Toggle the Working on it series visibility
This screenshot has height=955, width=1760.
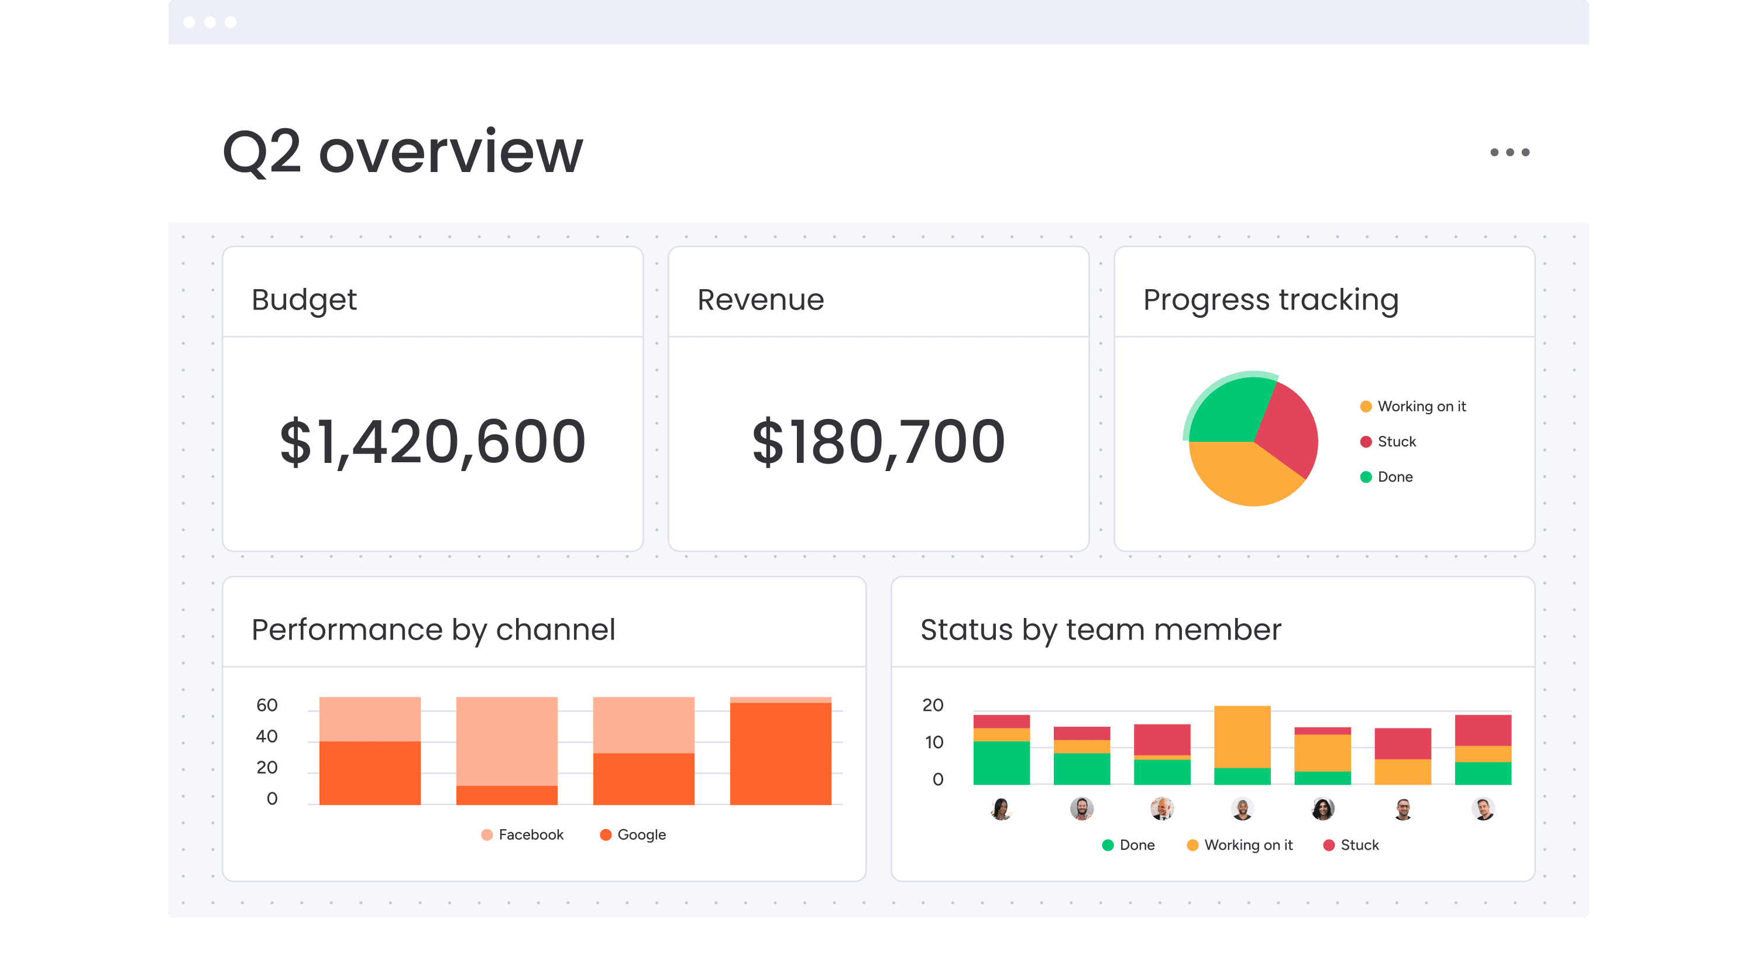[1194, 845]
